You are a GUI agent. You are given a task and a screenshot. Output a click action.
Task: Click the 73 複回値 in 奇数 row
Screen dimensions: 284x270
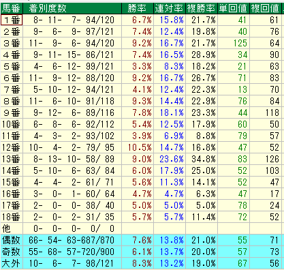pyautogui.click(x=266, y=252)
